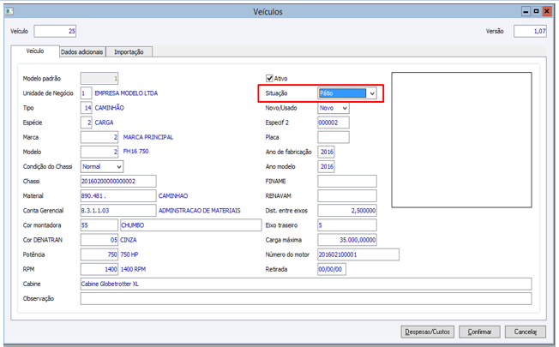Click the Cancelar button

coord(525,332)
